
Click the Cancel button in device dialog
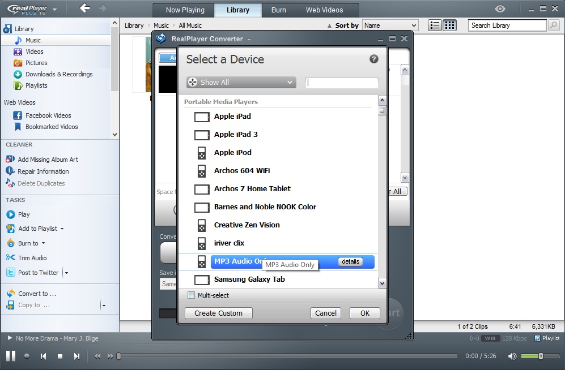[x=326, y=313]
